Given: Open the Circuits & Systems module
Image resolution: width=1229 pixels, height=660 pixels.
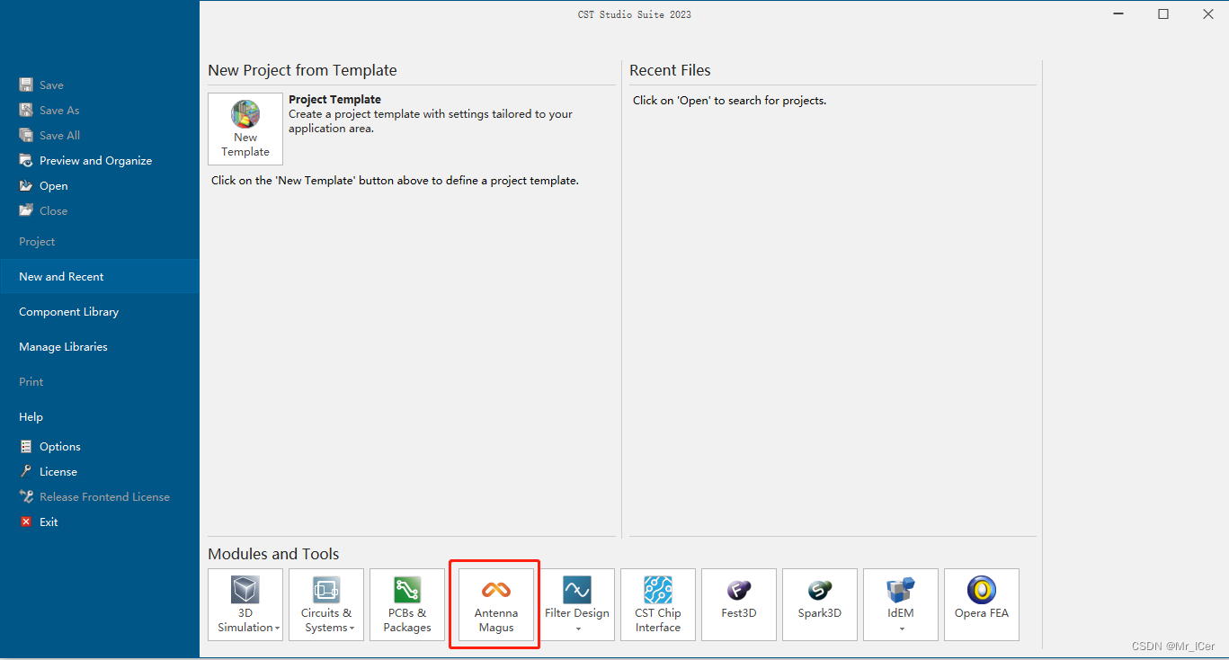Looking at the screenshot, I should coord(326,604).
